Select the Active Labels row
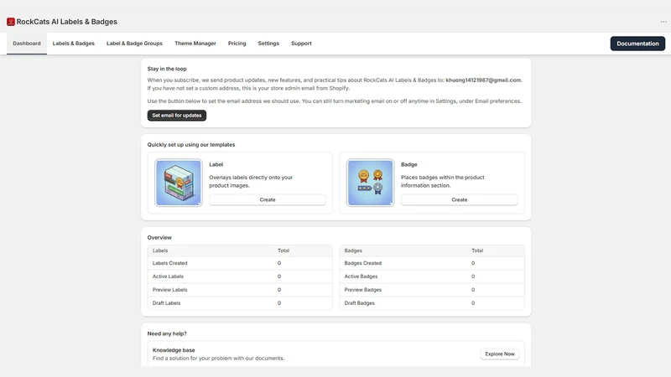 pyautogui.click(x=240, y=276)
